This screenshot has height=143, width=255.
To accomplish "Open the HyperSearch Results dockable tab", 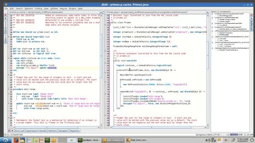I will 36,131.
